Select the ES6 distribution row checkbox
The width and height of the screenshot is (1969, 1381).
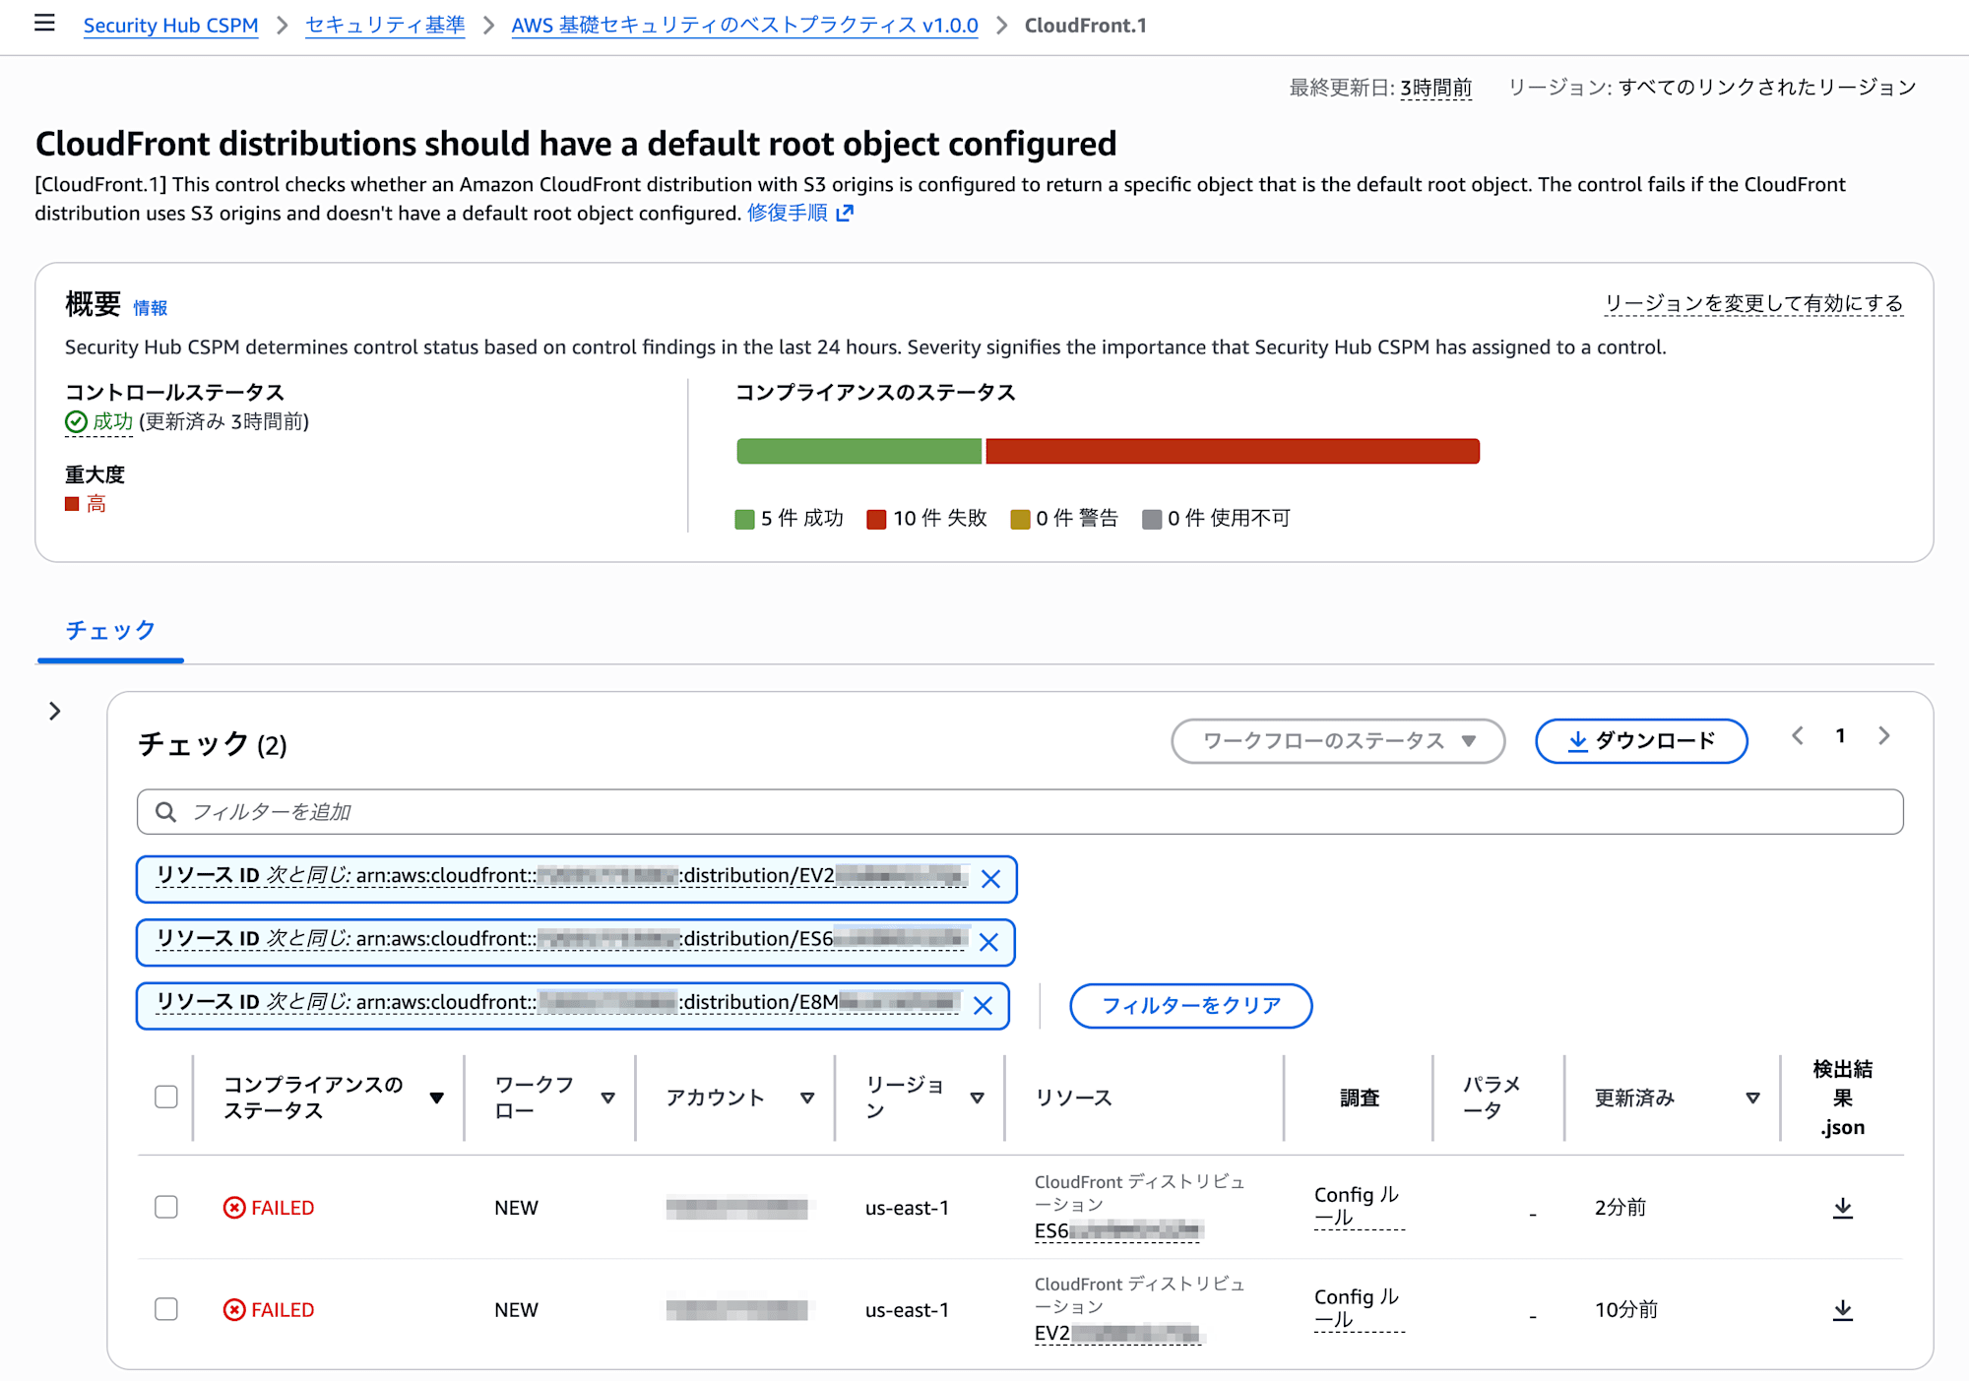coord(166,1208)
